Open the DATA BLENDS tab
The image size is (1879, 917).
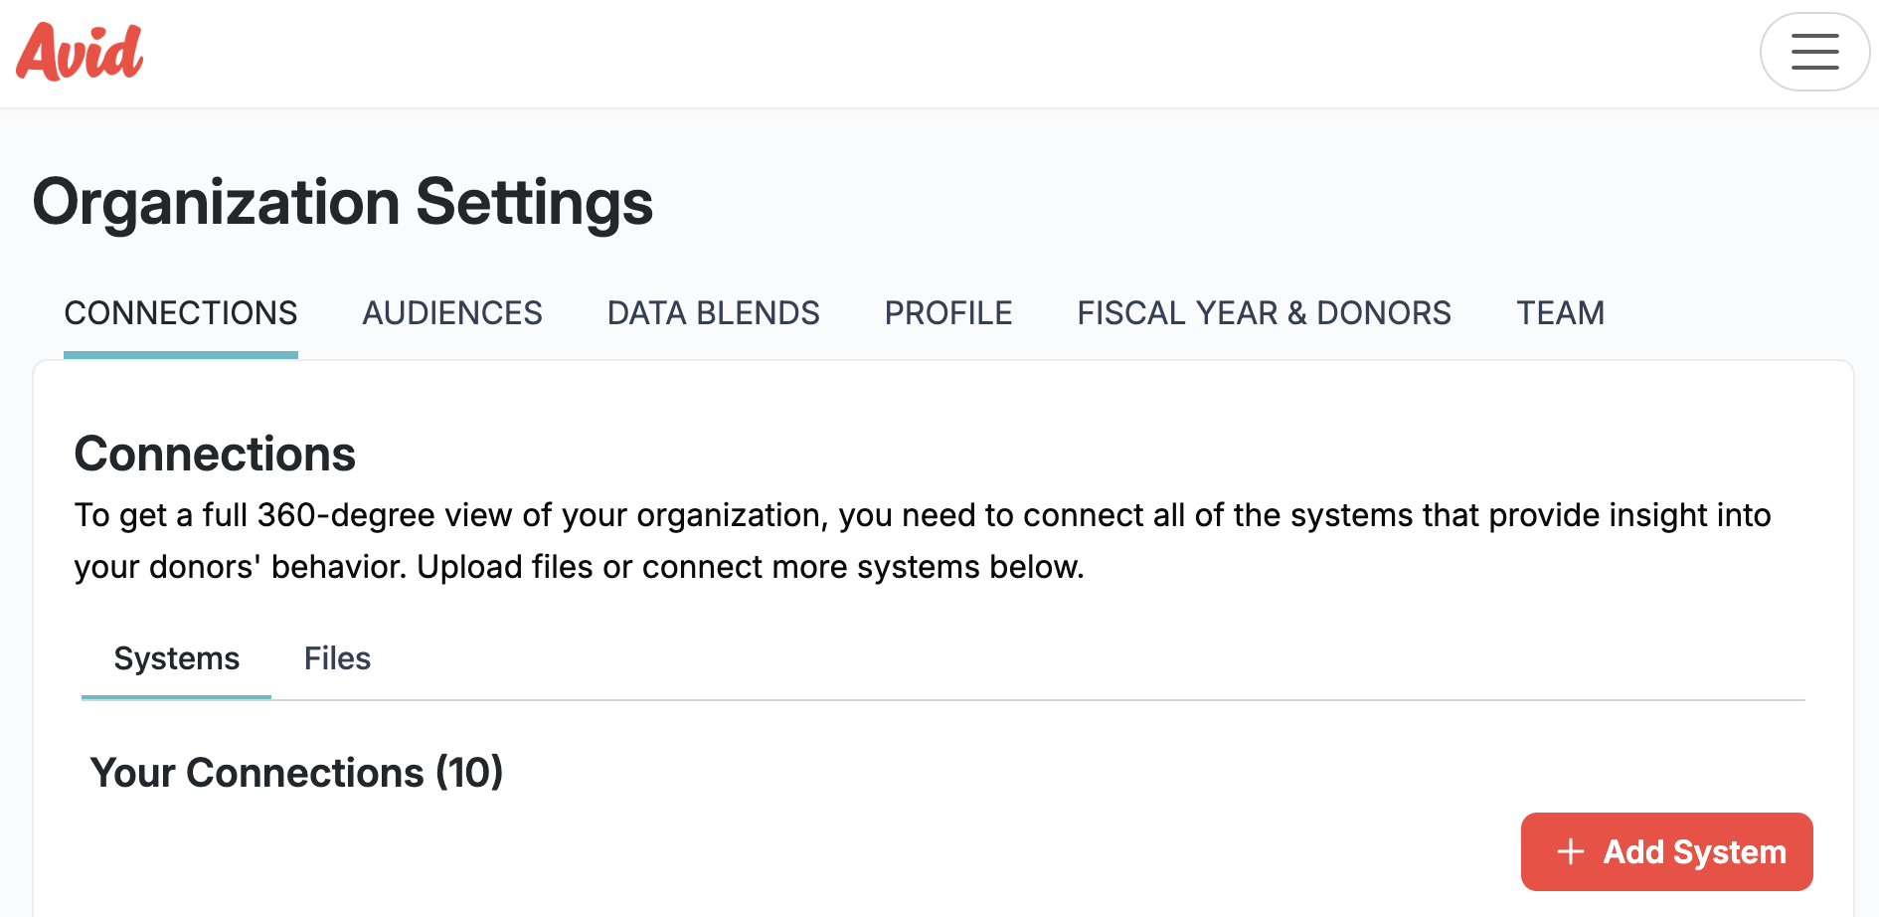713,313
